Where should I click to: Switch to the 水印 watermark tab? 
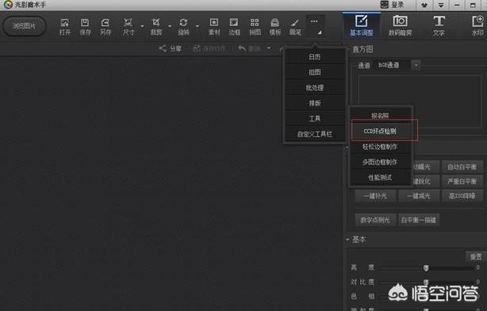pos(477,26)
